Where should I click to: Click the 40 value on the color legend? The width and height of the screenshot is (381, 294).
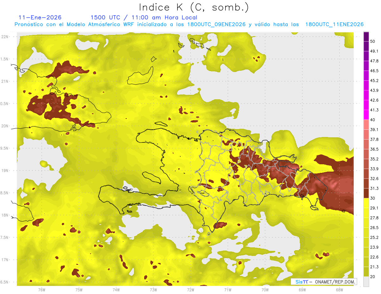[x=372, y=120]
